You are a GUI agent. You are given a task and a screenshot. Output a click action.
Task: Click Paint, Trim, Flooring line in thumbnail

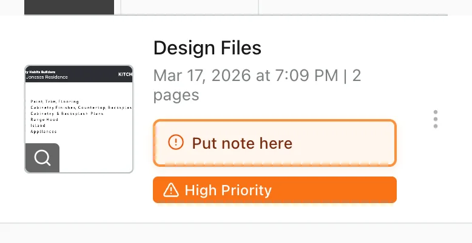(55, 102)
